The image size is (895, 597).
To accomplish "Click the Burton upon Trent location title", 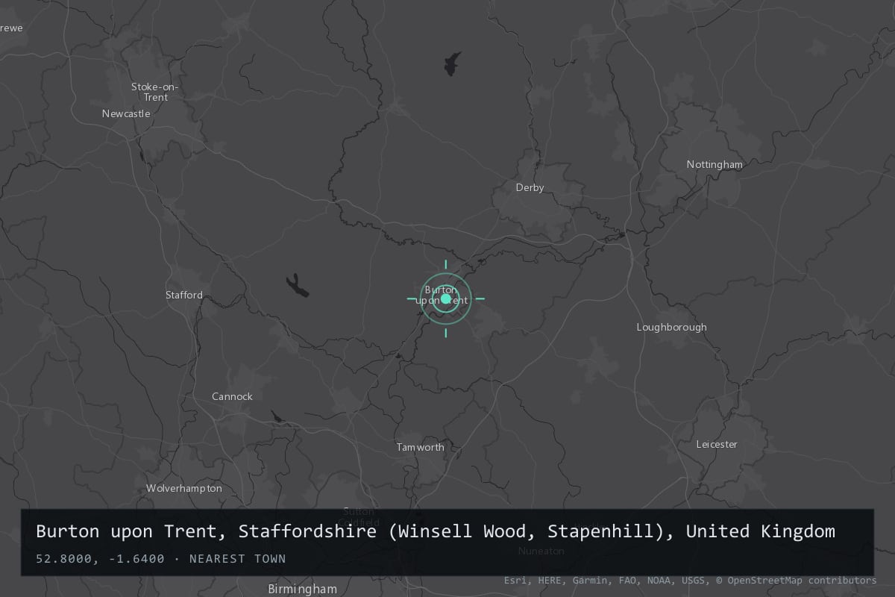I will (x=436, y=531).
